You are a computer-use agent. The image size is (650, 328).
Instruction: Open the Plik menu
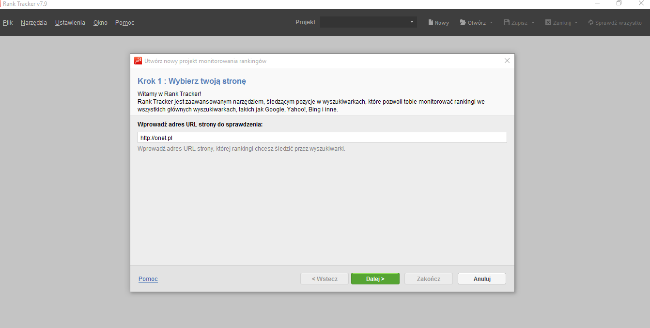pos(8,23)
